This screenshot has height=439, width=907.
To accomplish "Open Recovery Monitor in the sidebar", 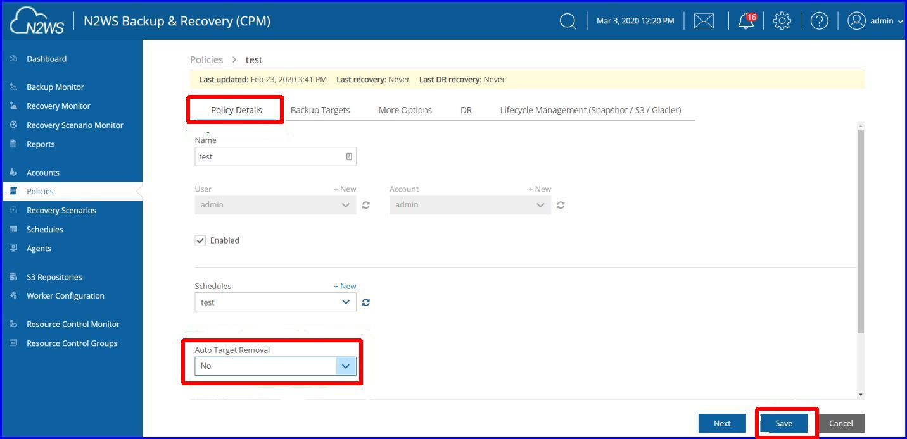I will click(x=58, y=106).
